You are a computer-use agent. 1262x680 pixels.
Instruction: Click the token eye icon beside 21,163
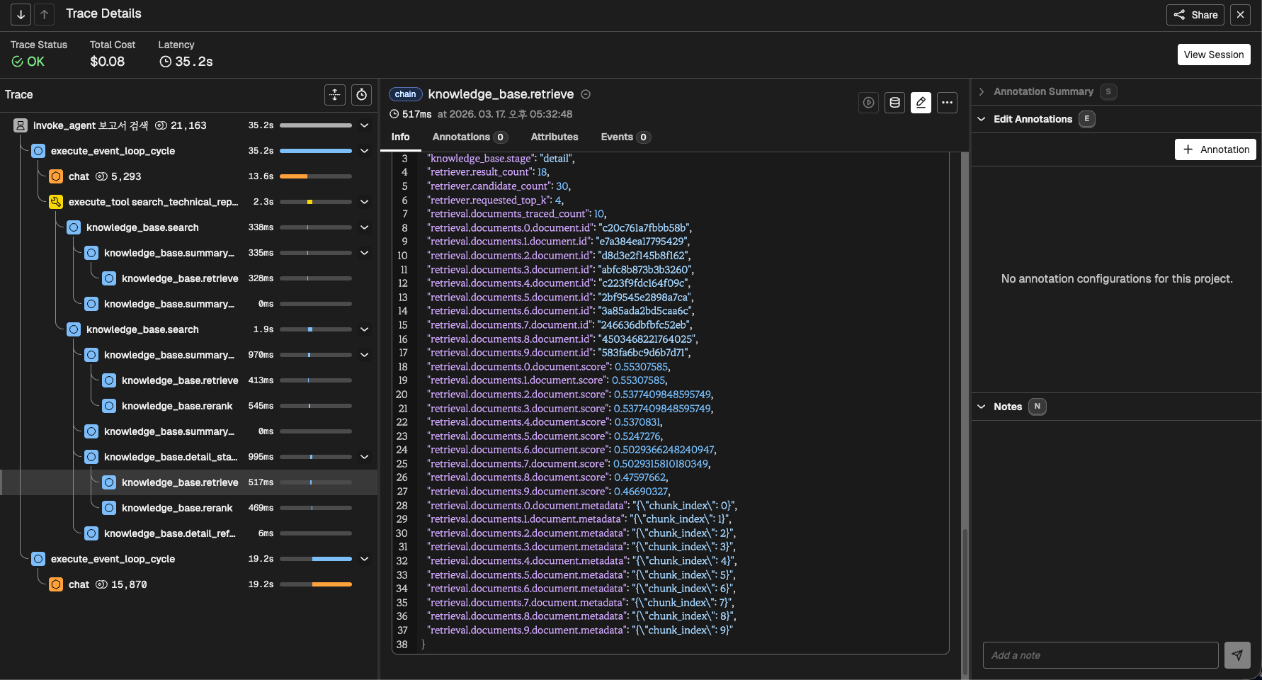tap(161, 125)
